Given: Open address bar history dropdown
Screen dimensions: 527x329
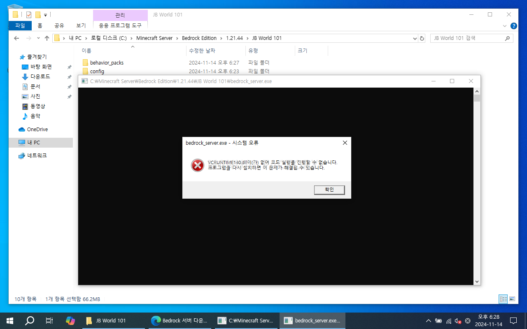Looking at the screenshot, I should (415, 38).
